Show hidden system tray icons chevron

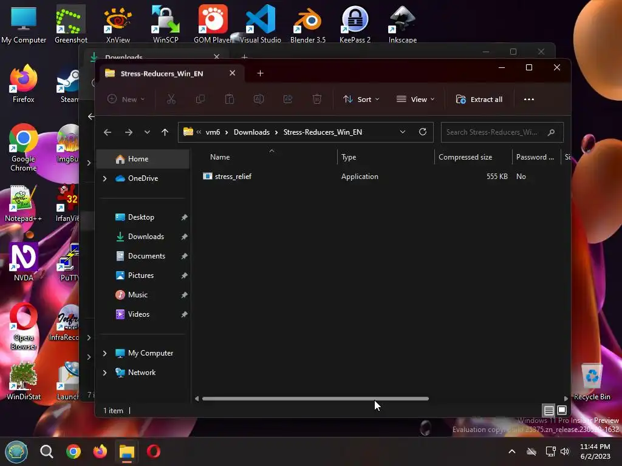click(x=511, y=451)
